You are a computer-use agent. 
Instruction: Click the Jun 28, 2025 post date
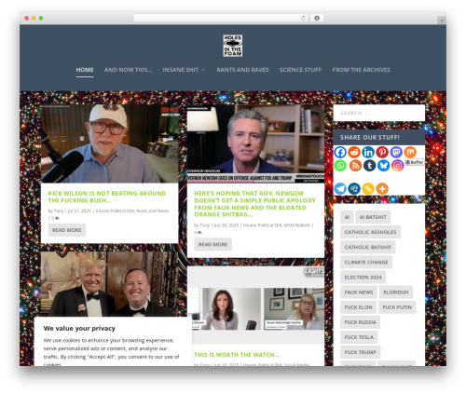point(226,225)
